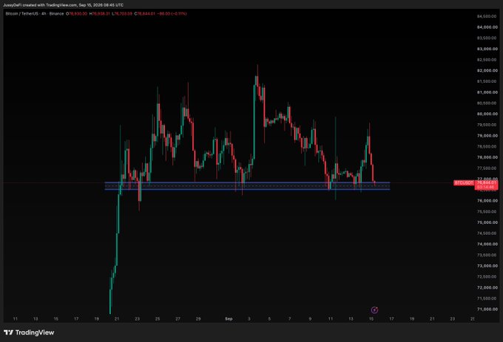The width and height of the screenshot is (503, 342).
Task: Click the purple lightning event marker
Action: (374, 309)
